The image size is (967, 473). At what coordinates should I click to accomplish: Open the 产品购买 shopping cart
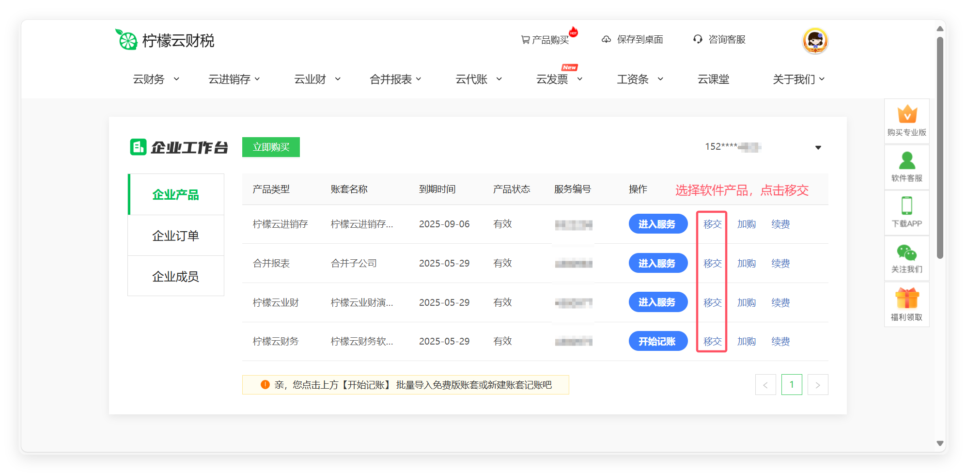[545, 40]
